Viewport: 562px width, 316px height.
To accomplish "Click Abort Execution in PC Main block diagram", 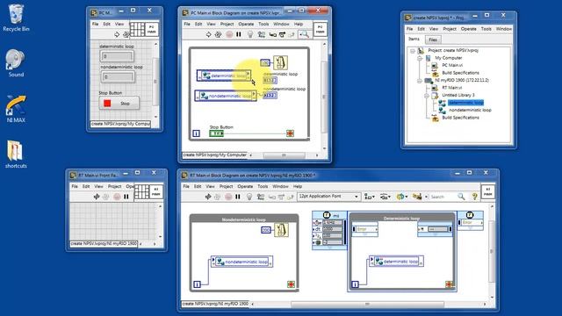I will [x=229, y=34].
